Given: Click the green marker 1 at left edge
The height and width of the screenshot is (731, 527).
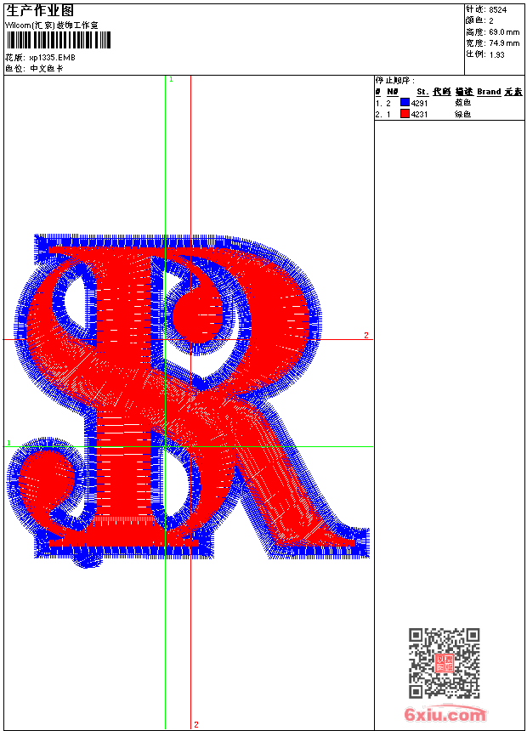Looking at the screenshot, I should 8,443.
